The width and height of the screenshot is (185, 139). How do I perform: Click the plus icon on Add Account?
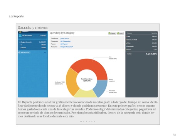click(x=19, y=53)
